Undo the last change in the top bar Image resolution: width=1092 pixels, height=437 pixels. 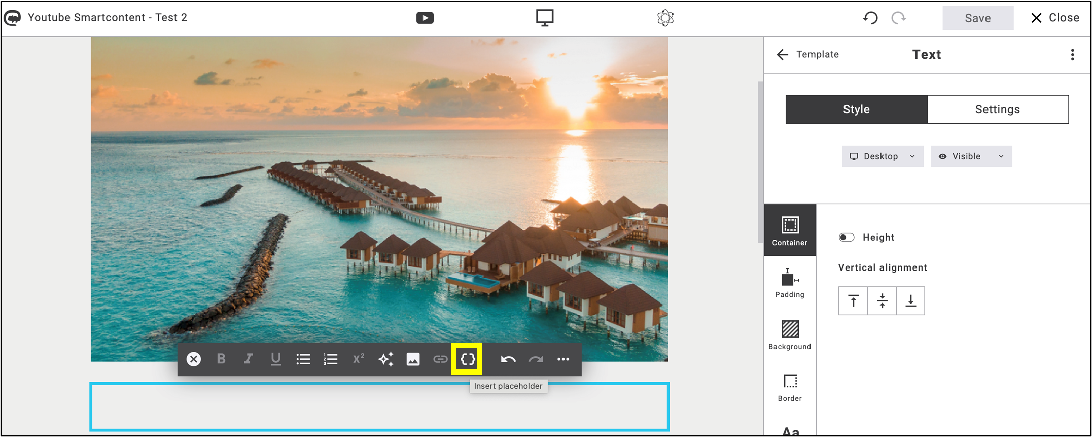[870, 18]
